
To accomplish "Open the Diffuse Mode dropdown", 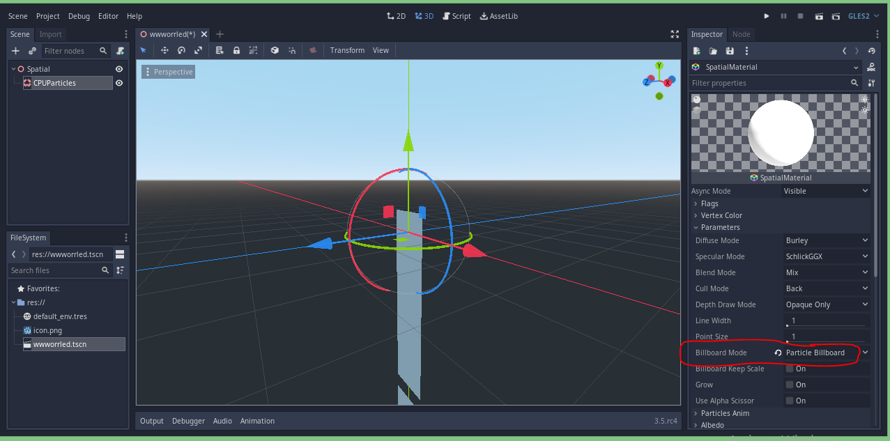I will coord(827,240).
